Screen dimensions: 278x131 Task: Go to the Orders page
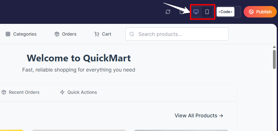click(69, 34)
